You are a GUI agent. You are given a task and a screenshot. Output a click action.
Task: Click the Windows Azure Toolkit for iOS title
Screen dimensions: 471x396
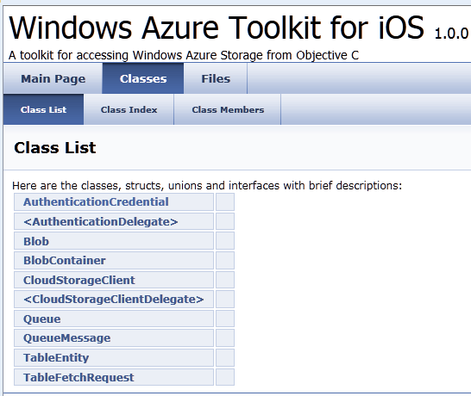[217, 28]
